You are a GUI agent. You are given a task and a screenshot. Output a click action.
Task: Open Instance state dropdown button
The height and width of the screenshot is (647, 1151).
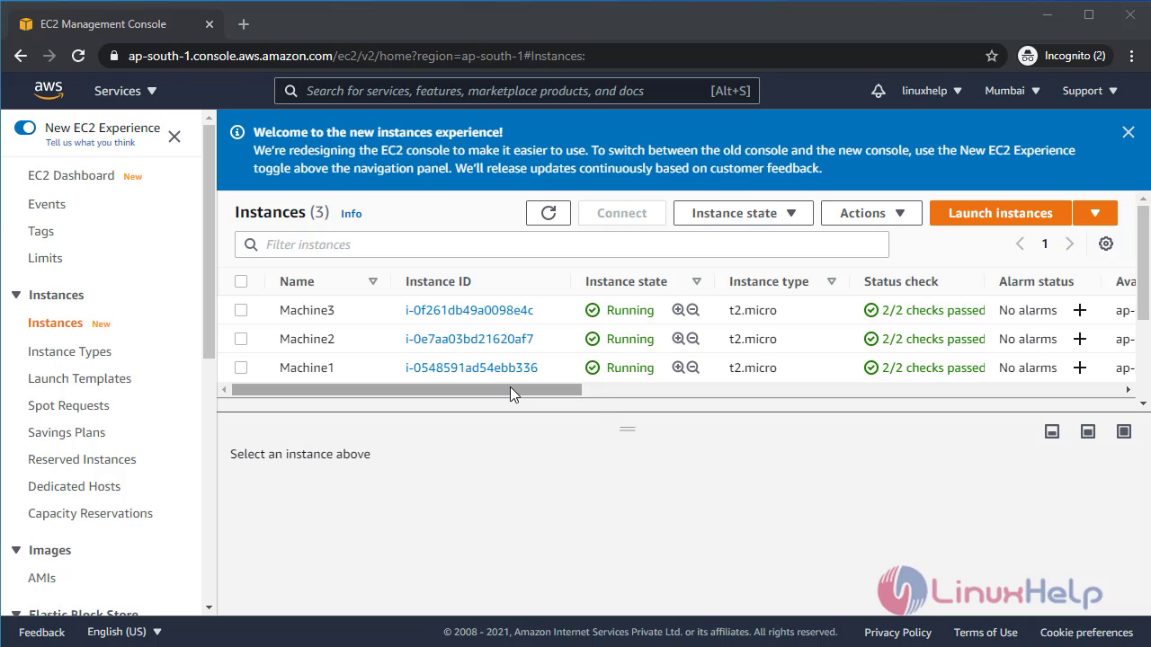pyautogui.click(x=744, y=213)
